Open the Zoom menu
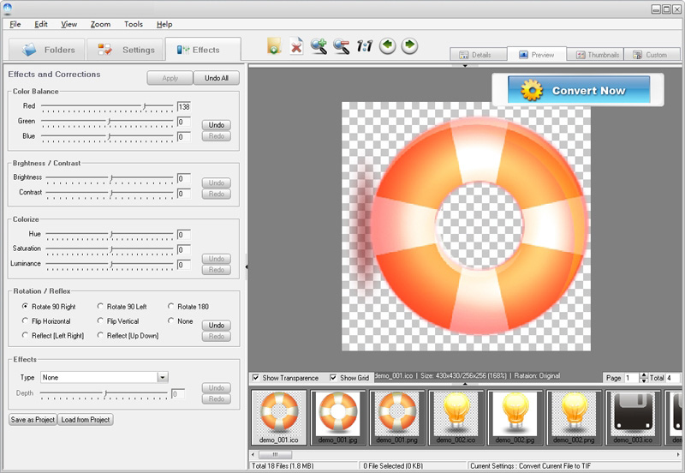The width and height of the screenshot is (685, 473). point(100,24)
